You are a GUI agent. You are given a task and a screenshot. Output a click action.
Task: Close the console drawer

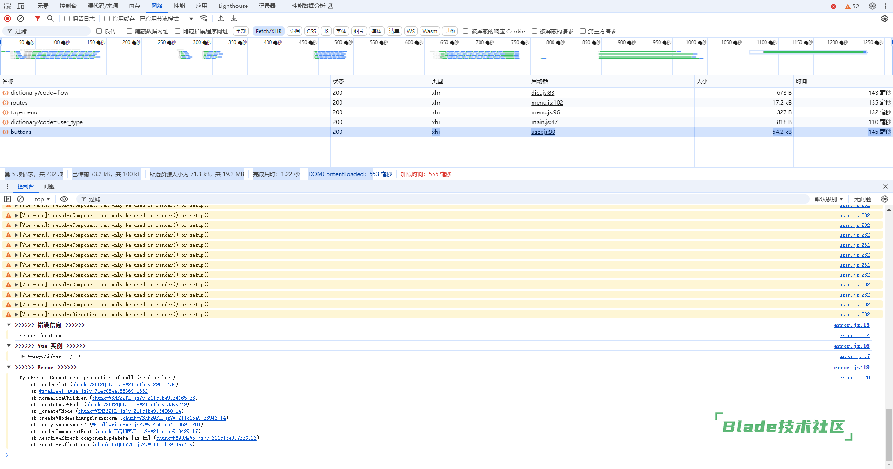pos(886,186)
